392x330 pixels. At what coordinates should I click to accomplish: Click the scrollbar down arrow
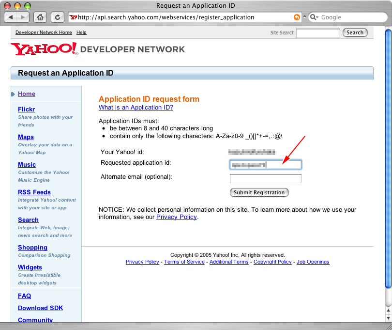tap(388, 318)
